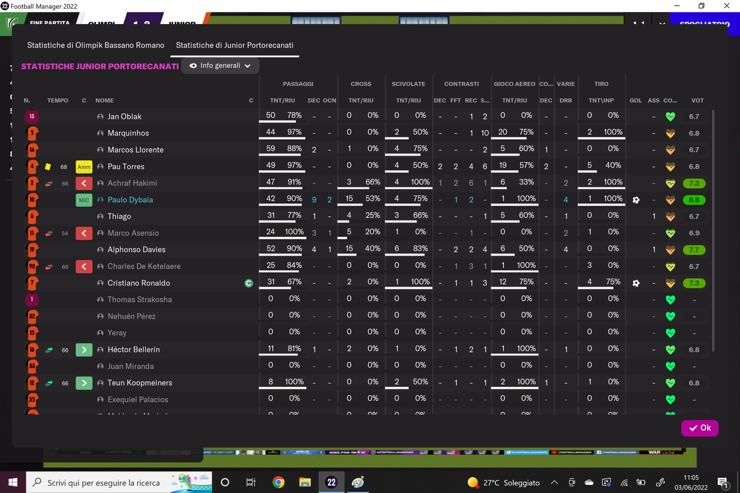Open the Windows Start menu
The height and width of the screenshot is (493, 740).
14,482
